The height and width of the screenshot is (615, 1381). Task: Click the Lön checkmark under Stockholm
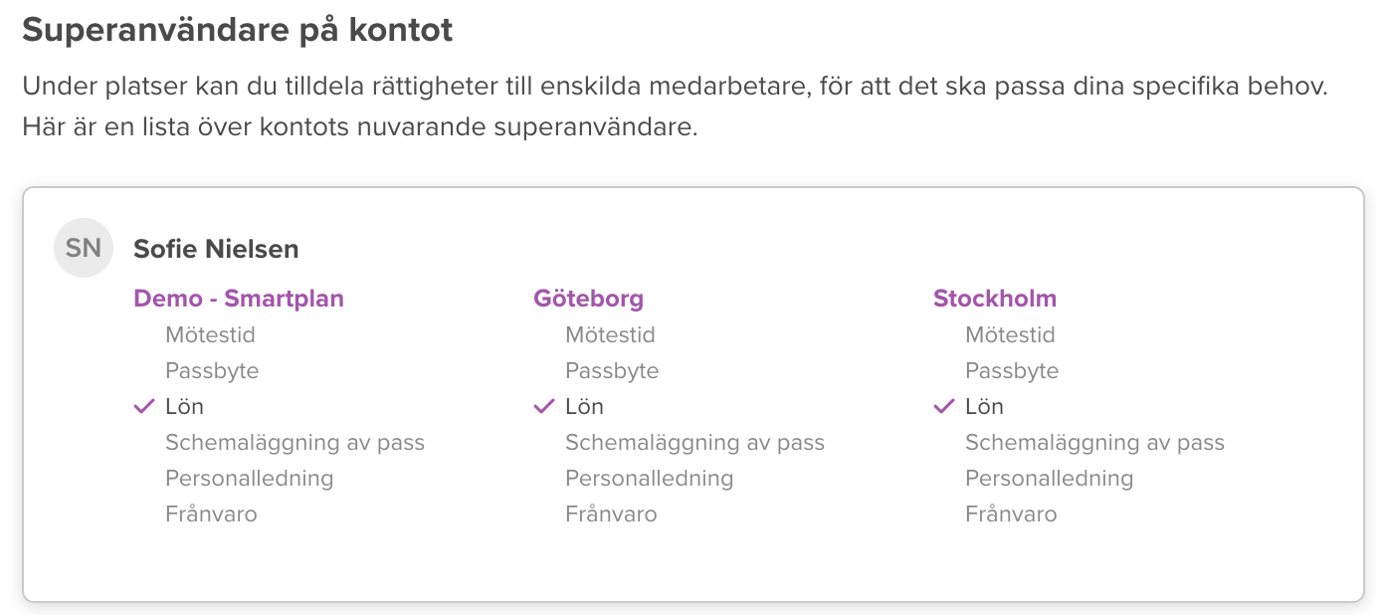pyautogui.click(x=944, y=407)
